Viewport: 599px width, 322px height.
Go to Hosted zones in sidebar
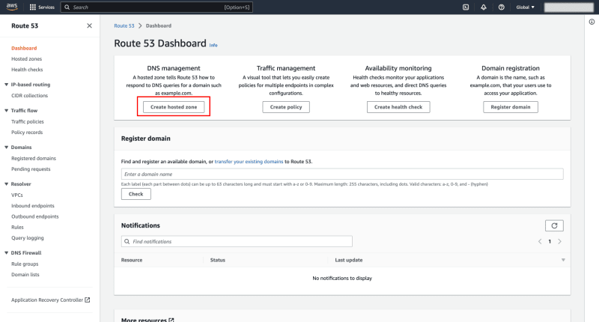pos(26,59)
